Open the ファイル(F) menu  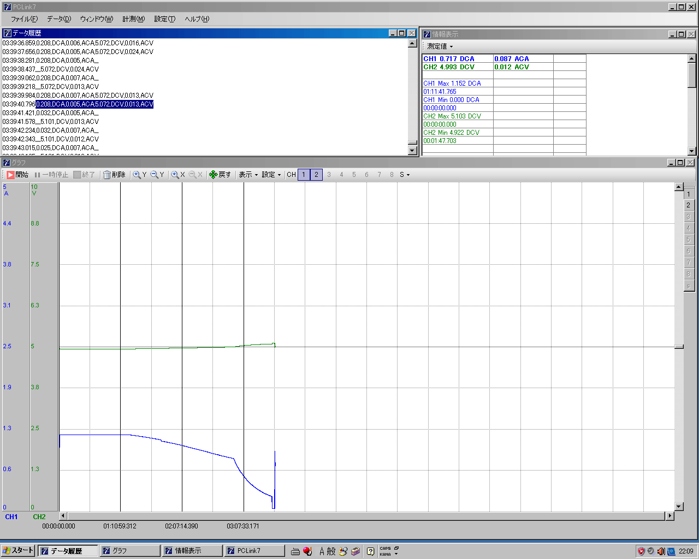(24, 19)
